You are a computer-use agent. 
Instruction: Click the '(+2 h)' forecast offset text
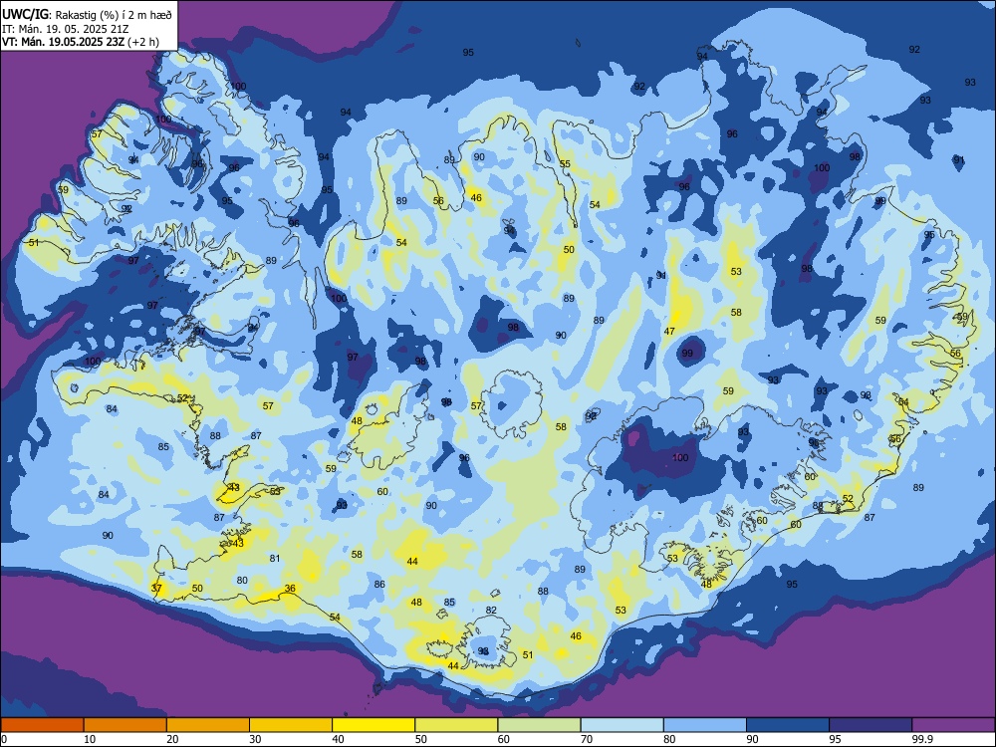click(142, 42)
